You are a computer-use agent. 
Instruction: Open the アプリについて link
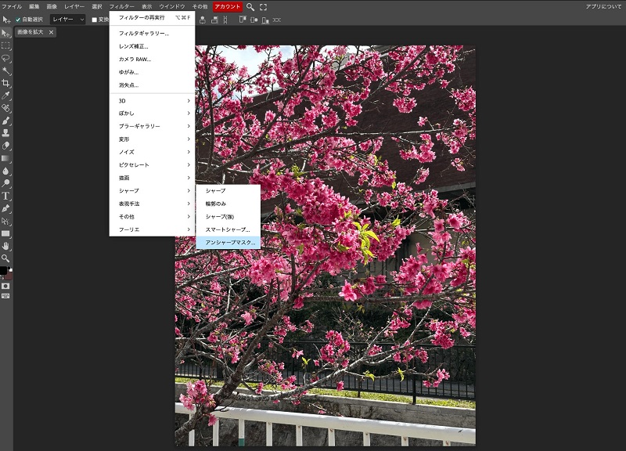coord(603,6)
